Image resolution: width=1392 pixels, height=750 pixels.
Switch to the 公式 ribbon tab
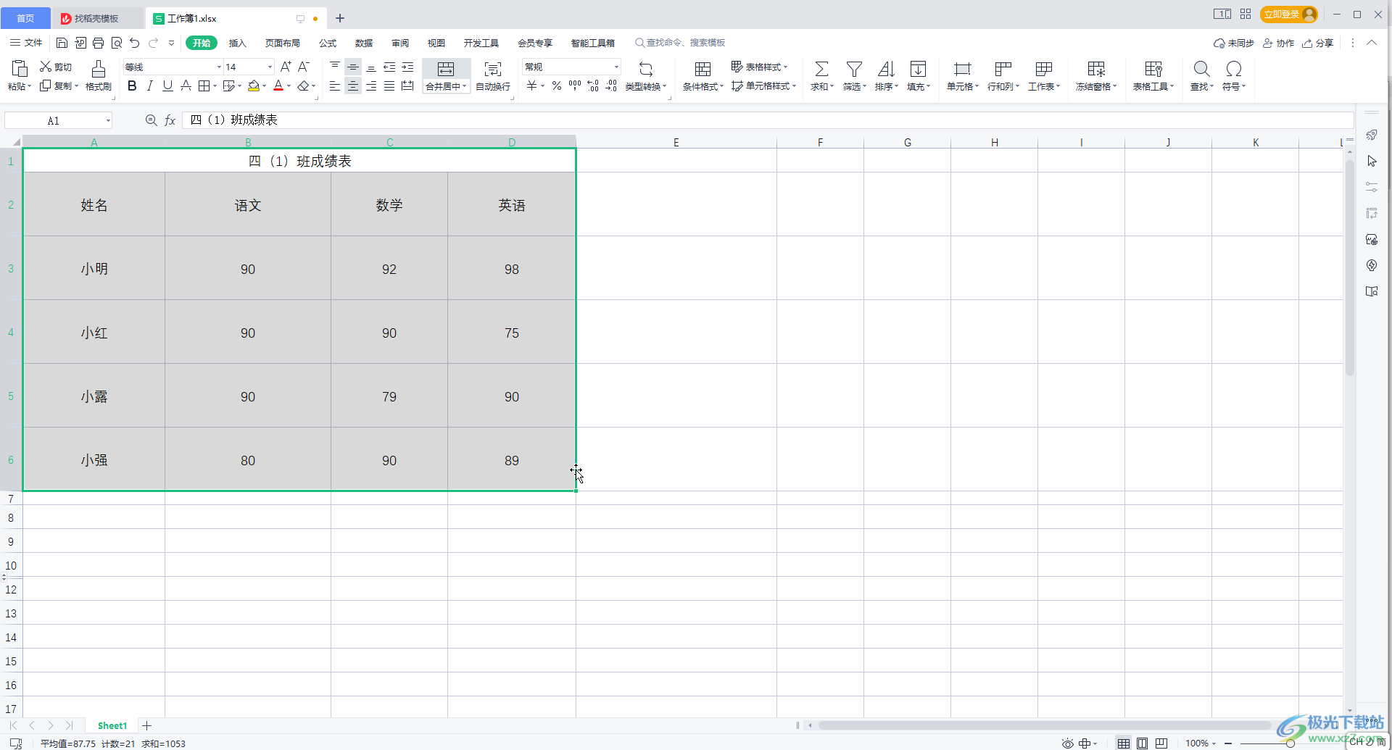tap(328, 43)
